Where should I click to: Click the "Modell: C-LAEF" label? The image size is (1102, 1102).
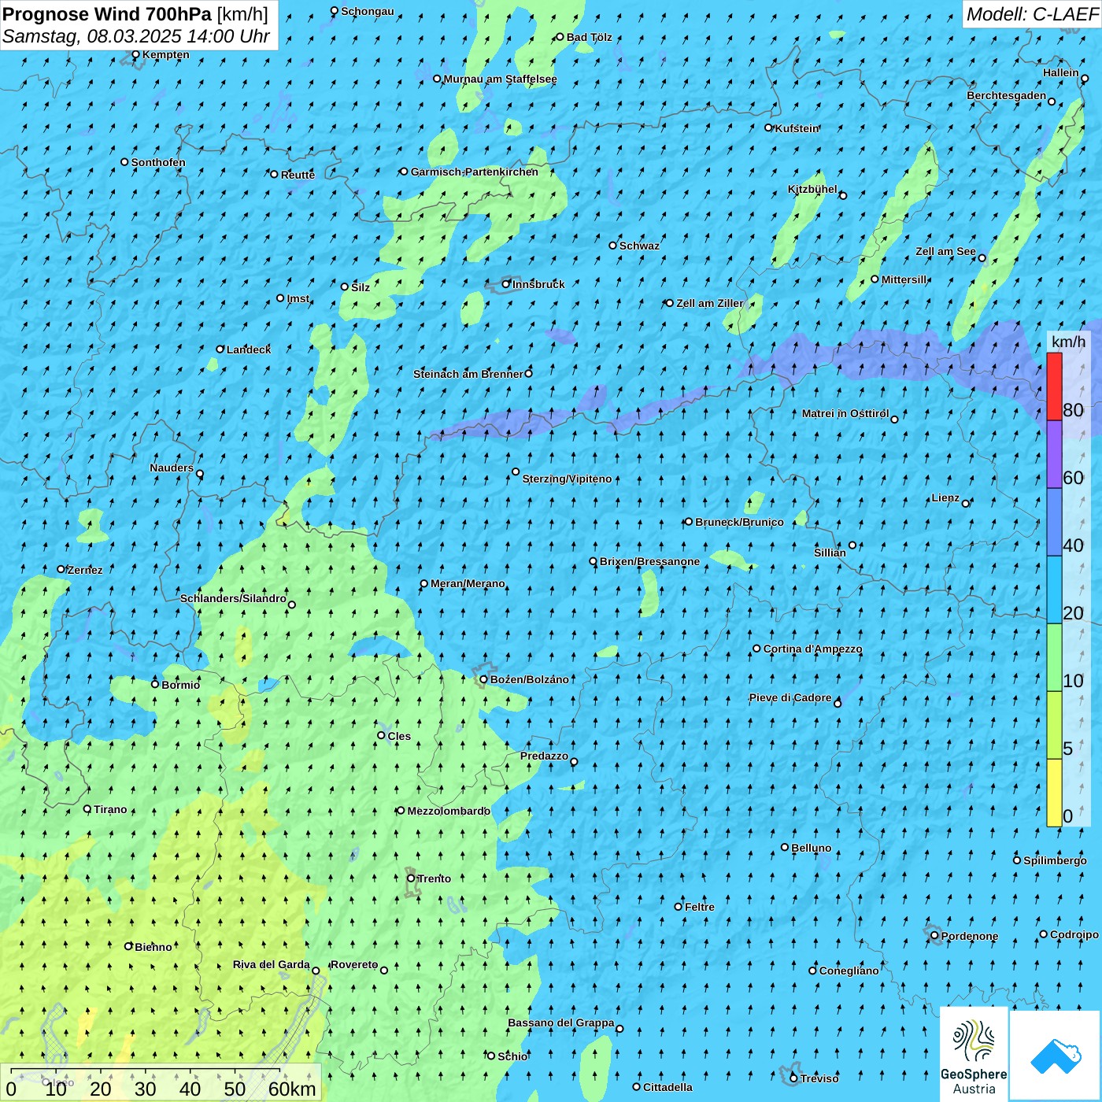[x=1032, y=14]
